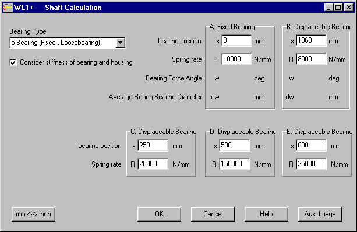Maximize the Shaft Calculation window
The height and width of the screenshot is (232, 357).
point(338,8)
